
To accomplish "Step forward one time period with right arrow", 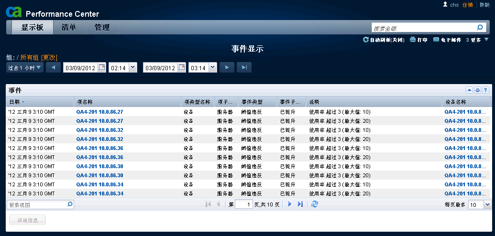I will (227, 67).
